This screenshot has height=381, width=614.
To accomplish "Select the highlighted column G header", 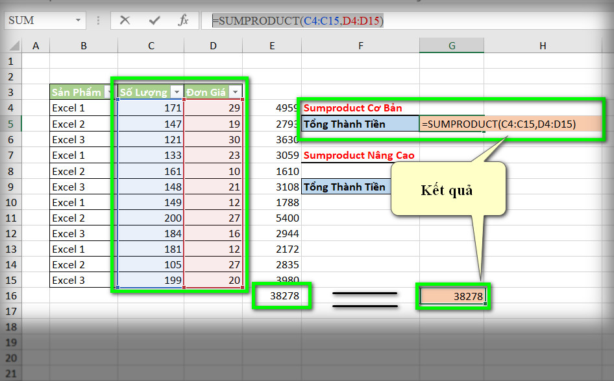I will click(452, 46).
